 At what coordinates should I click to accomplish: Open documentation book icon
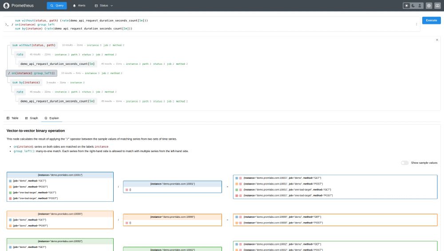[437, 6]
